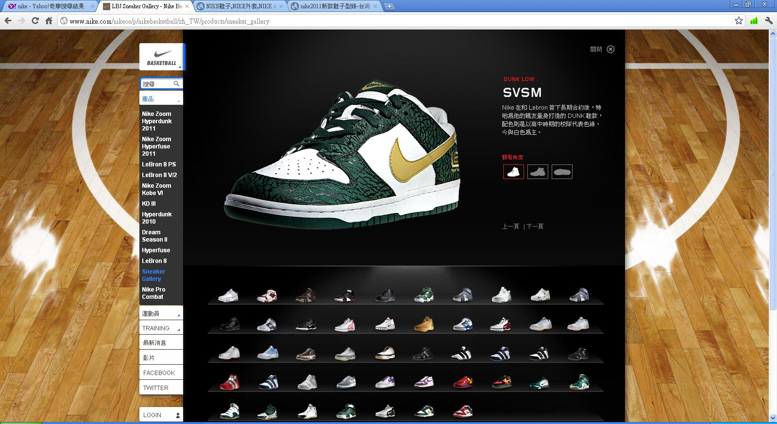Viewport: 777px width, 424px height.
Task: Select the green and white shoe, sixth on top shelf
Action: (423, 295)
